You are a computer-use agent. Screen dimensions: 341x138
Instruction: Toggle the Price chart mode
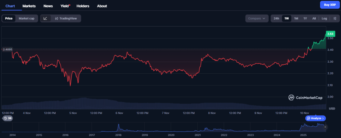9,18
